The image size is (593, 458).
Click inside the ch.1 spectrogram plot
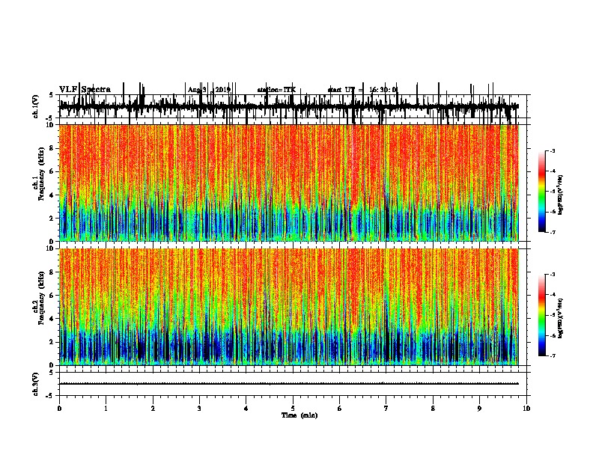pyautogui.click(x=289, y=183)
